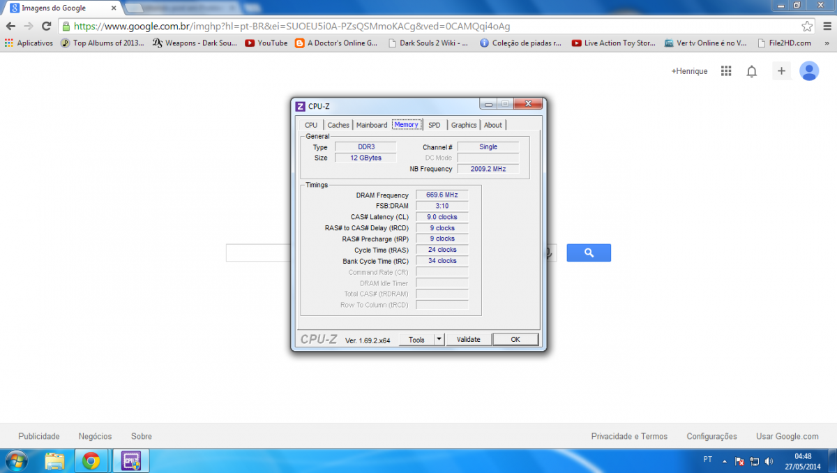Click Usar Google.com link
Viewport: 837px width, 473px height.
(x=787, y=436)
